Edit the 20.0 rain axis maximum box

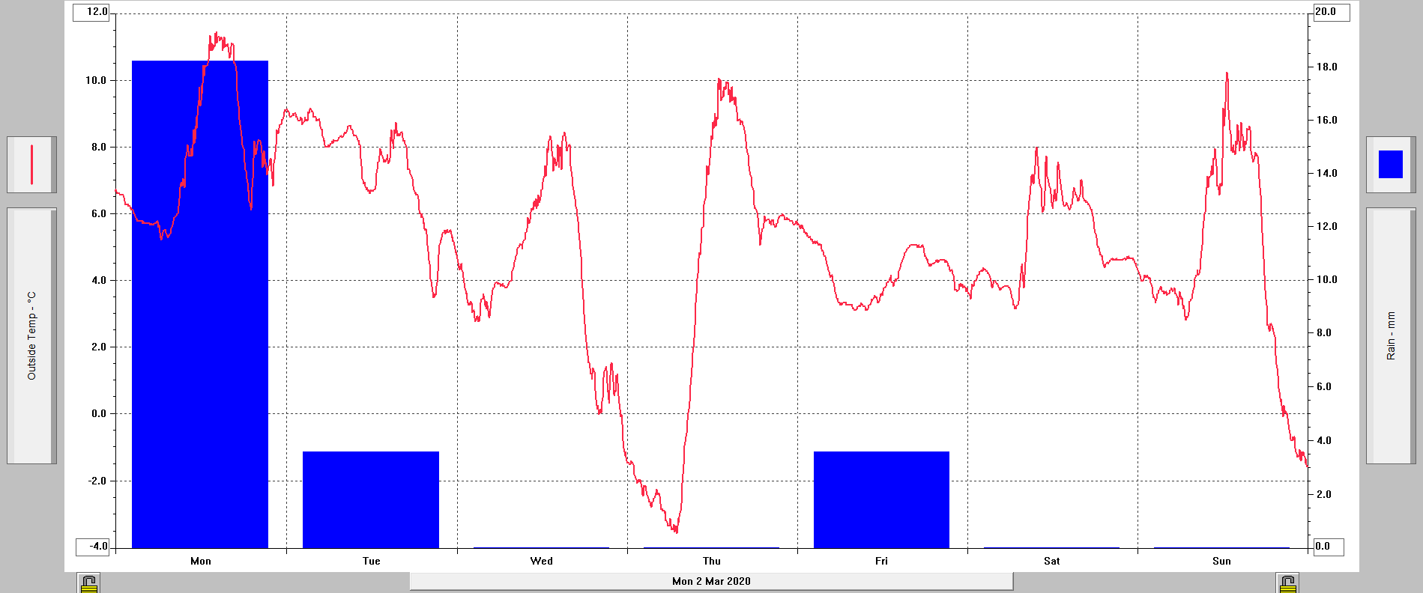(x=1330, y=12)
